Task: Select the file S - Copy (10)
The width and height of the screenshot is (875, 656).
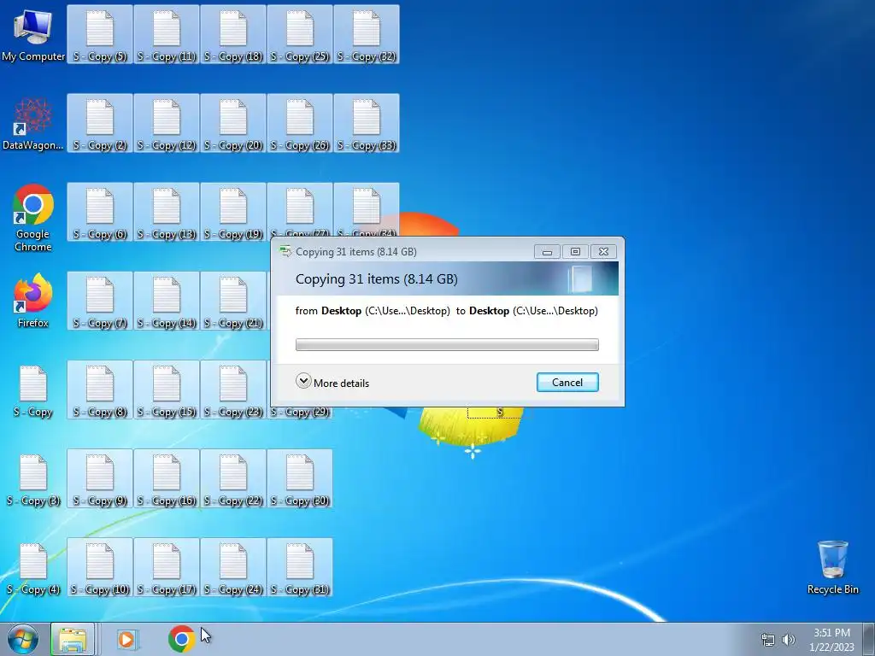Action: [x=100, y=567]
